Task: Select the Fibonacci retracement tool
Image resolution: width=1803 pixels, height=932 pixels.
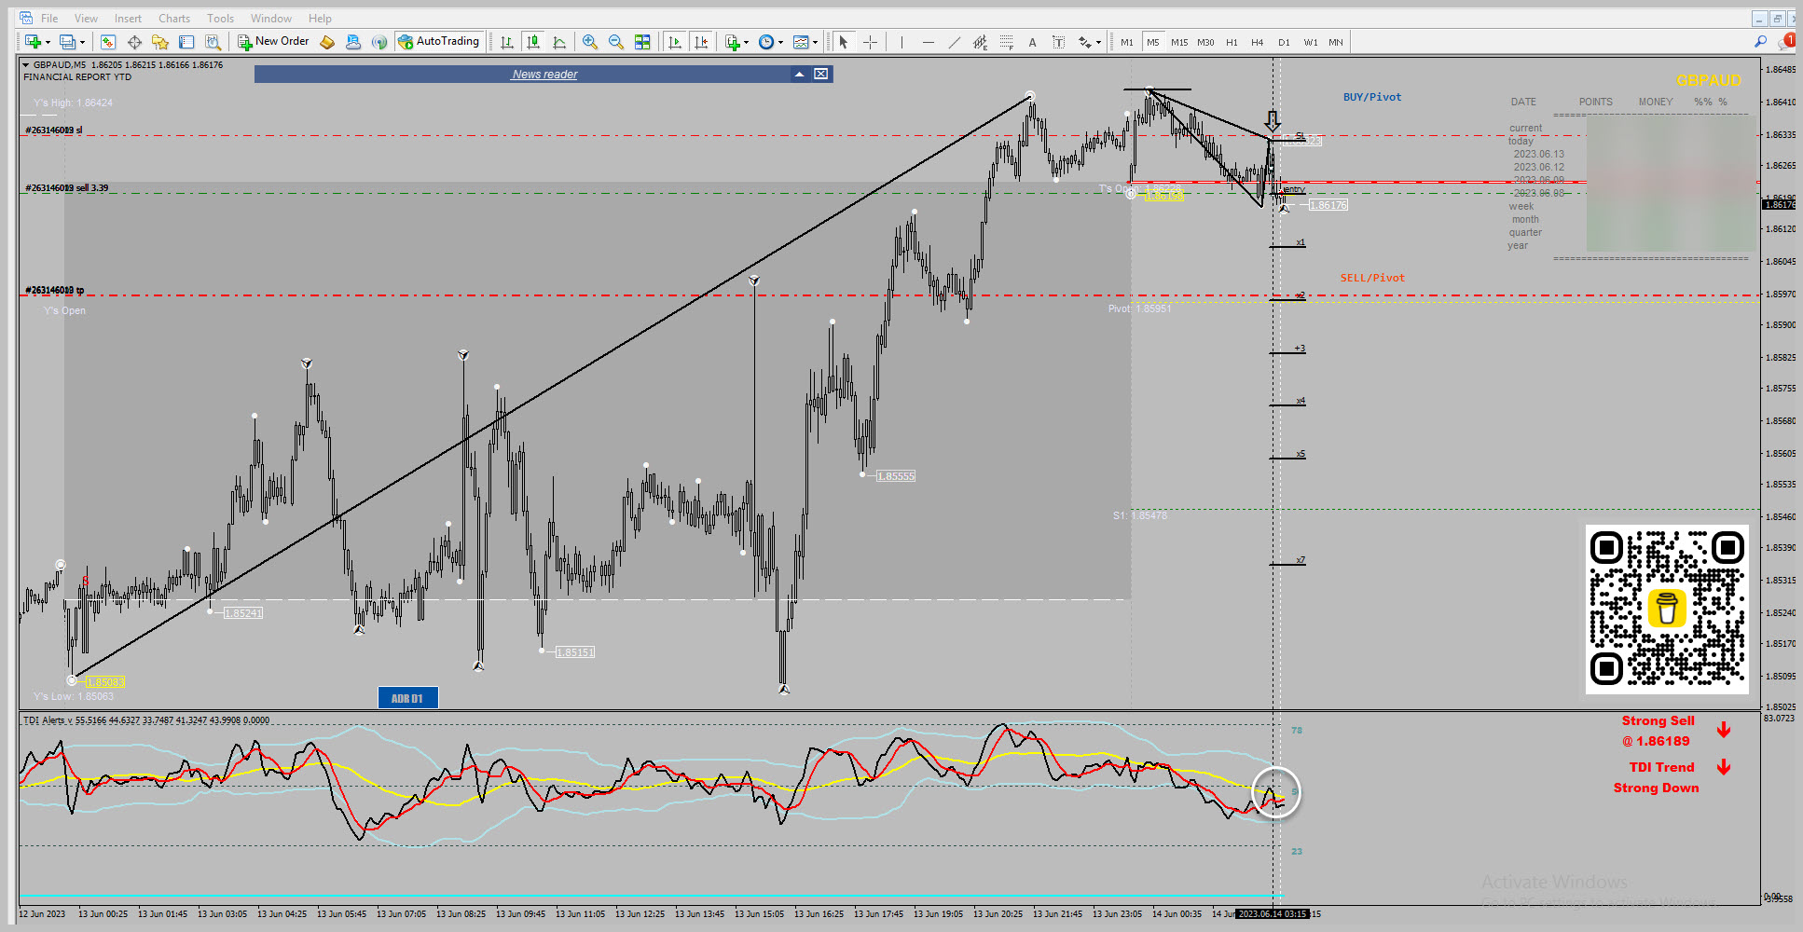Action: point(1006,42)
